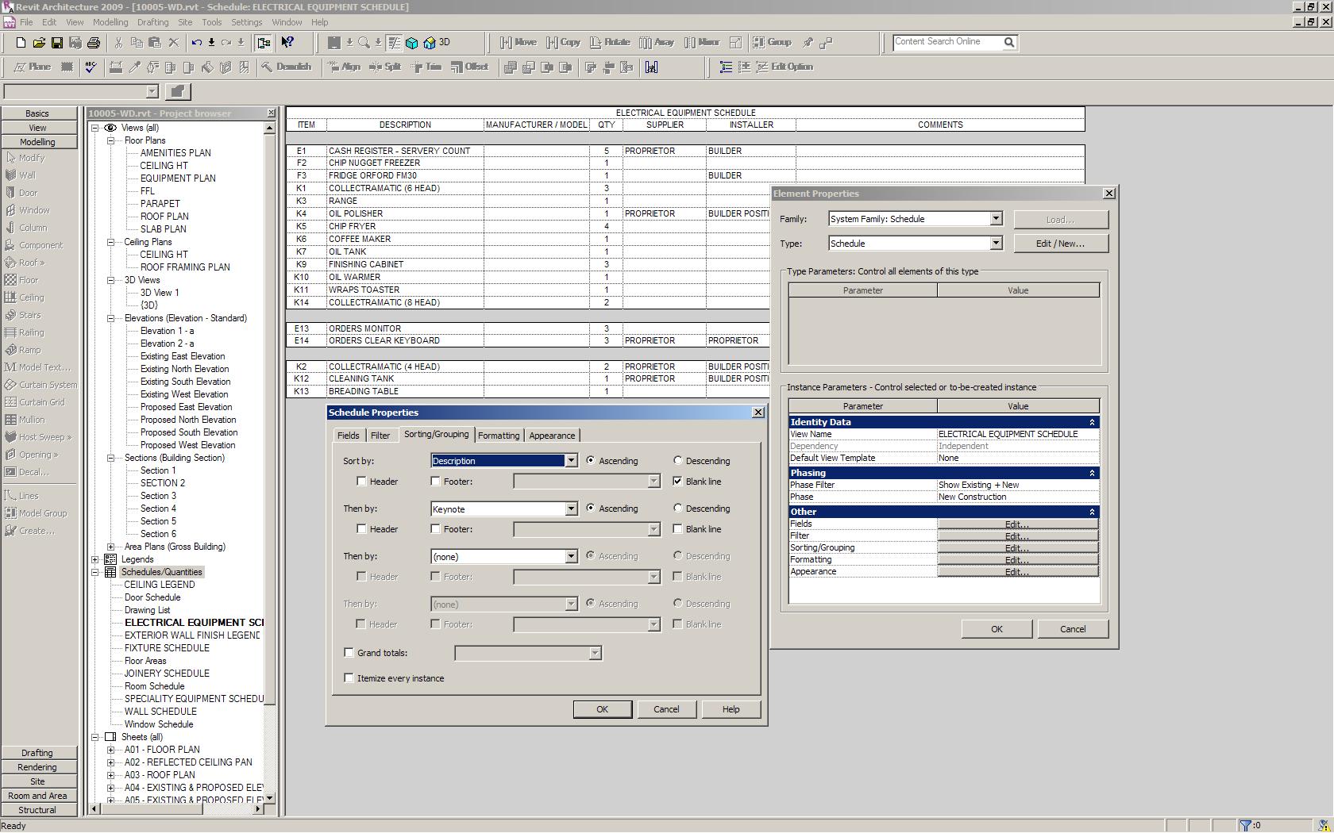
Task: Click the spelling check ABC icon
Action: click(91, 67)
